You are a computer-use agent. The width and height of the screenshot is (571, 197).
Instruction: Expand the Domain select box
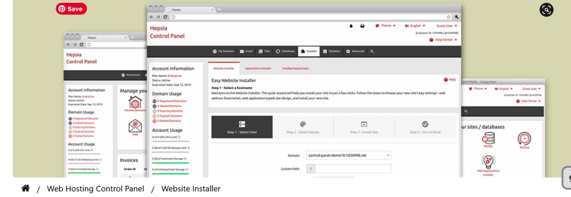[x=349, y=155]
